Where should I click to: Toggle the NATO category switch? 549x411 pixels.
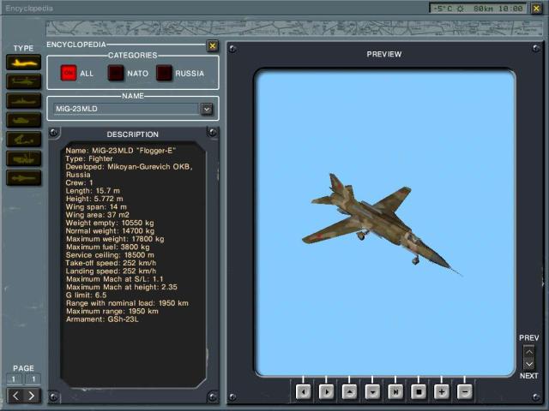[116, 73]
